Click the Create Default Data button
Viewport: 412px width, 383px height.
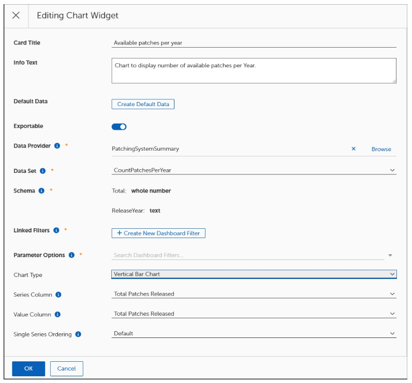tap(143, 104)
